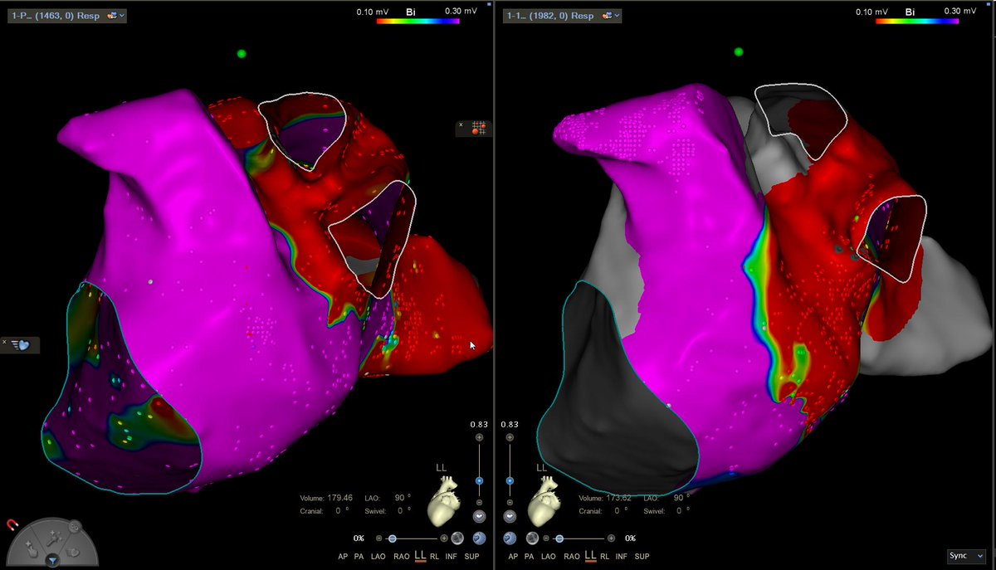Click the red magnet icon
The height and width of the screenshot is (570, 996).
12,525
